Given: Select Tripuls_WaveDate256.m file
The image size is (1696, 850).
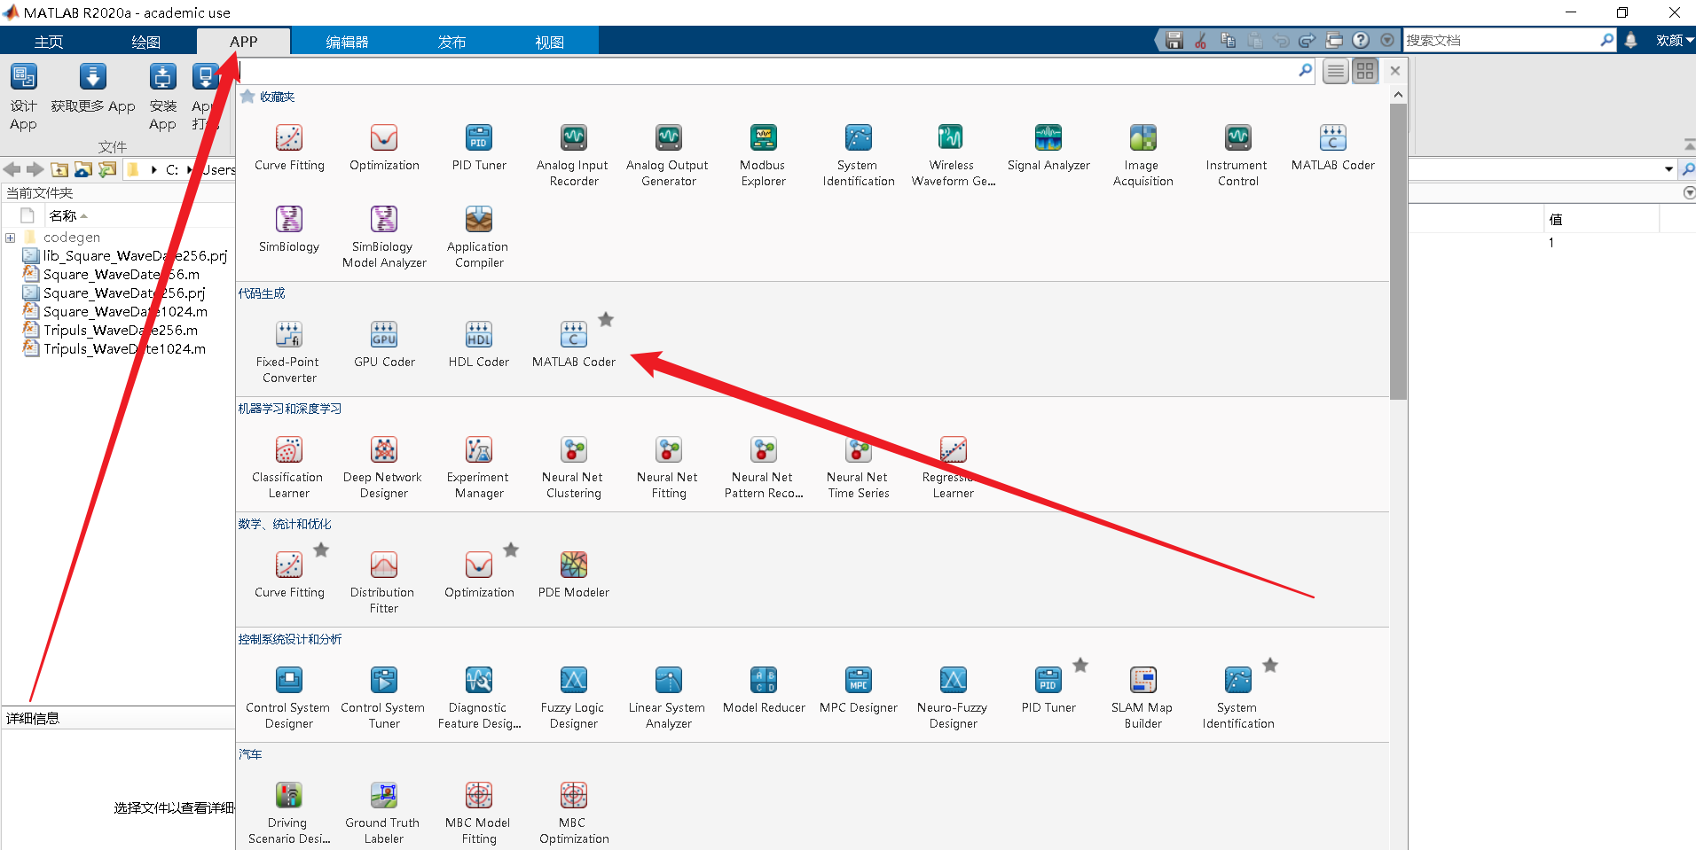Looking at the screenshot, I should (121, 331).
